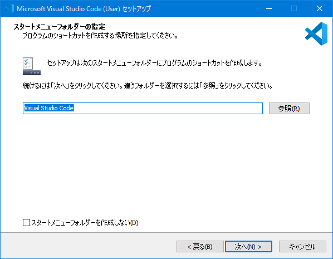The height and width of the screenshot is (259, 333).
Task: Click the 次へ(N) > button
Action: pyautogui.click(x=248, y=246)
